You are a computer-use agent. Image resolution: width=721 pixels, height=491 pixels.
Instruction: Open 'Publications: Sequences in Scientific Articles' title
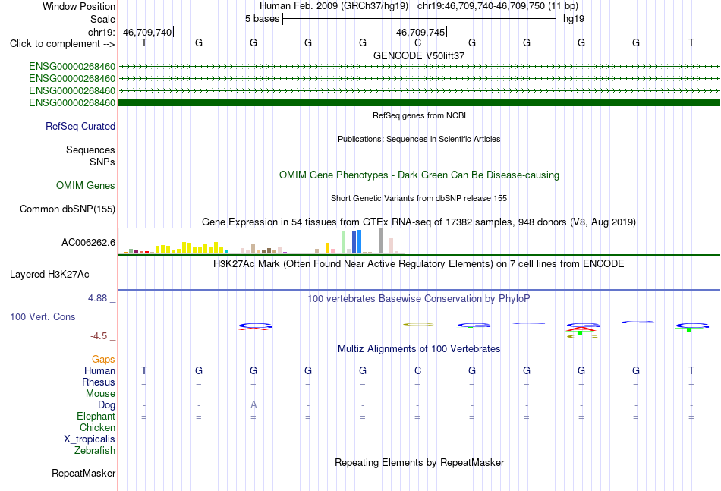419,139
